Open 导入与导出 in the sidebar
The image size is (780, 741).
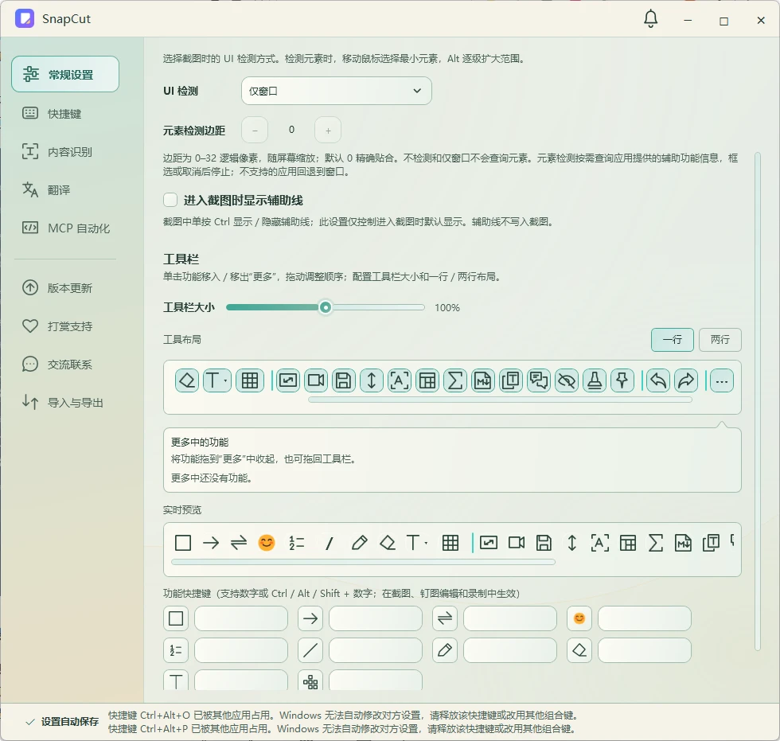pyautogui.click(x=65, y=402)
